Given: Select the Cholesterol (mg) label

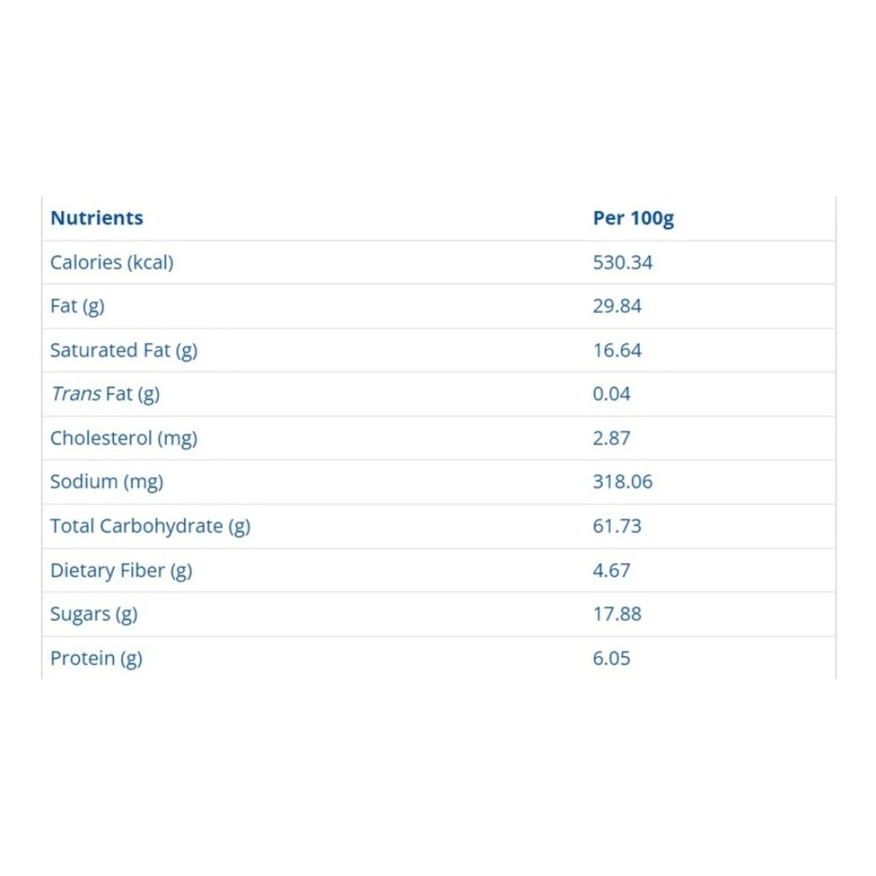Looking at the screenshot, I should [123, 438].
